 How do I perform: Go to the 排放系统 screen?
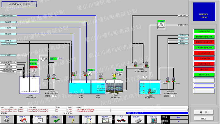(x=204, y=69)
